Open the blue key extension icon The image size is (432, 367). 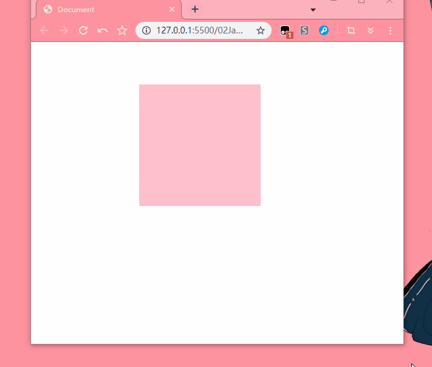(x=324, y=30)
